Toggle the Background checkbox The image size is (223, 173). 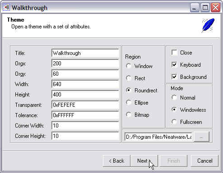click(x=174, y=77)
